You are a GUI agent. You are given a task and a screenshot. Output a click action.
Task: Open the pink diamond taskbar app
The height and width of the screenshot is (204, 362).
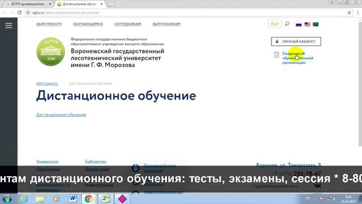tap(122, 199)
